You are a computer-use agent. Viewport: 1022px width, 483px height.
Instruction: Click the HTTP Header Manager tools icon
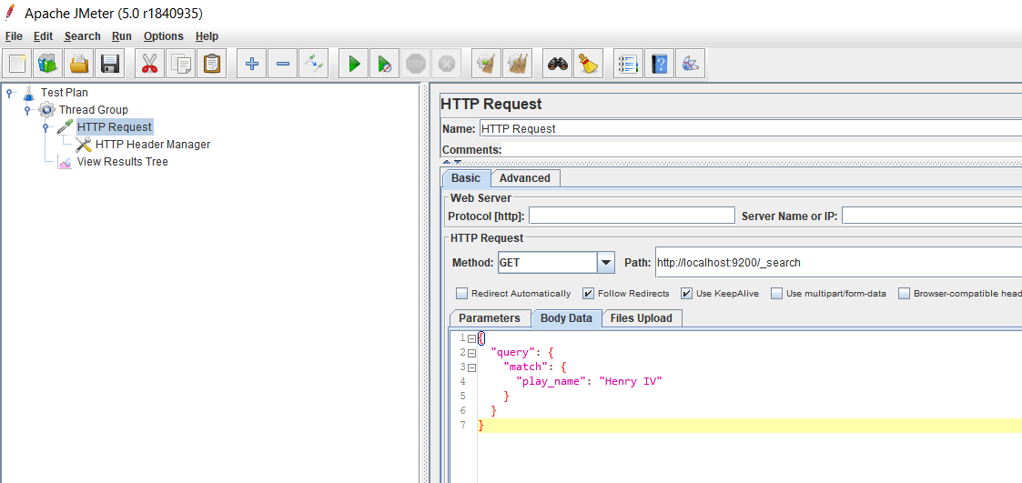[x=83, y=144]
